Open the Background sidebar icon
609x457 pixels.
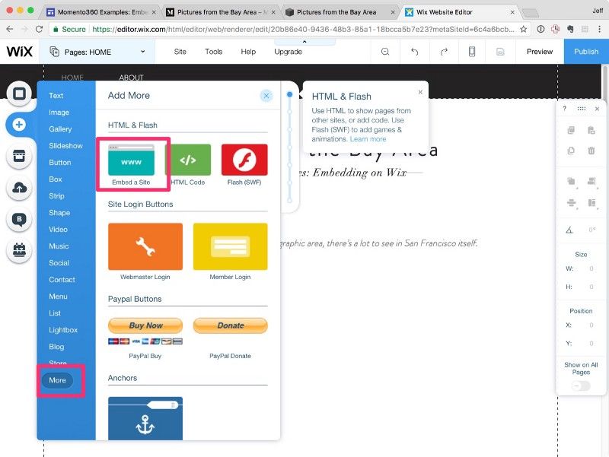[x=19, y=94]
